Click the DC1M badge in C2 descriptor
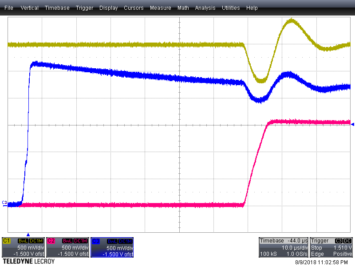Viewport: 355px width, 266px height. click(81, 241)
